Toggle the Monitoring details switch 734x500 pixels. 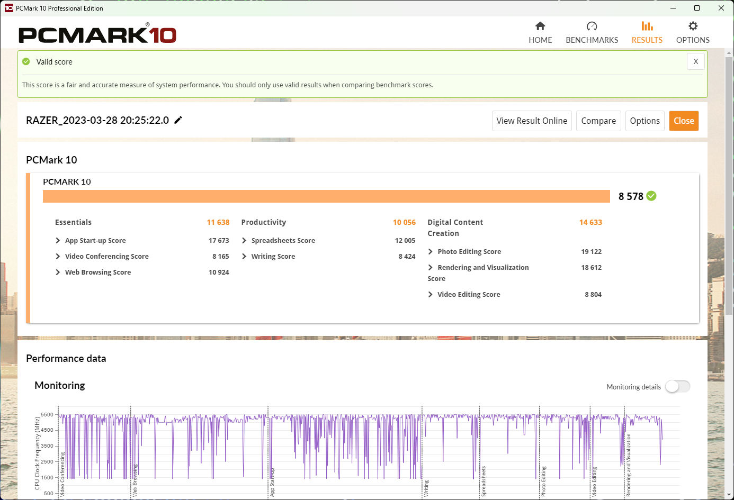click(678, 387)
